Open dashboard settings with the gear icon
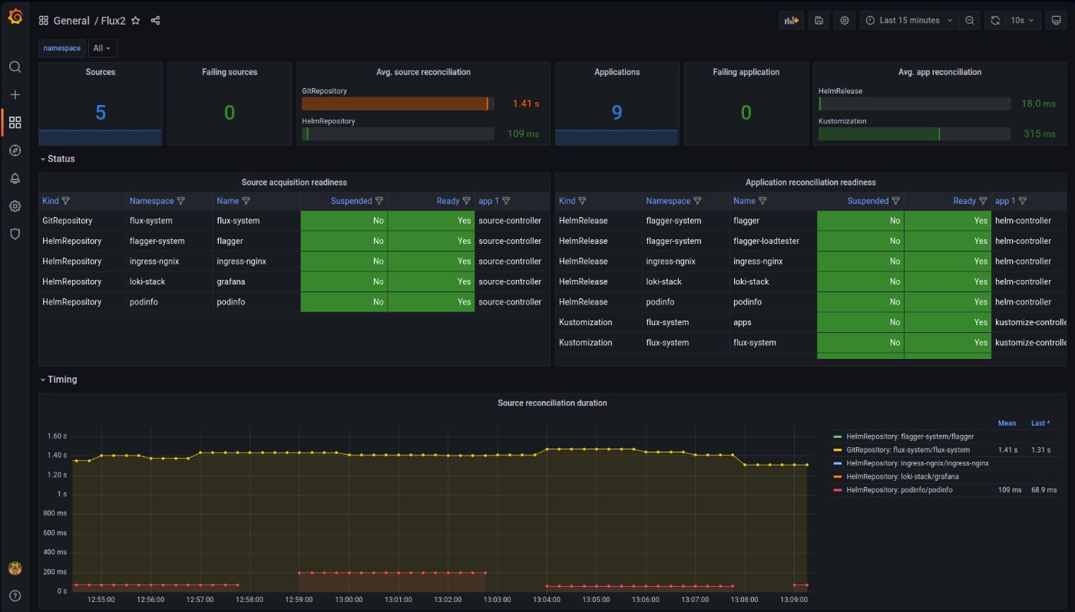 (x=844, y=20)
